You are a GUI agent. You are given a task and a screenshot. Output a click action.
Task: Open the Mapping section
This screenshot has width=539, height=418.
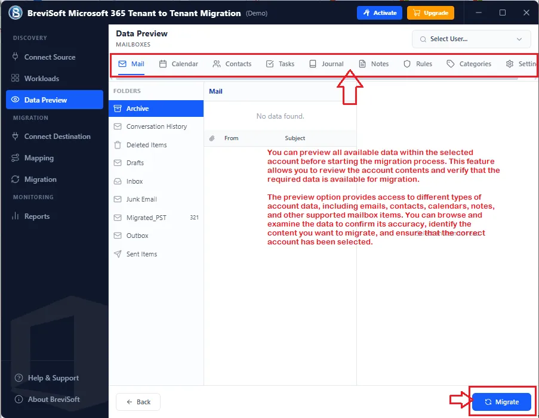54,158
